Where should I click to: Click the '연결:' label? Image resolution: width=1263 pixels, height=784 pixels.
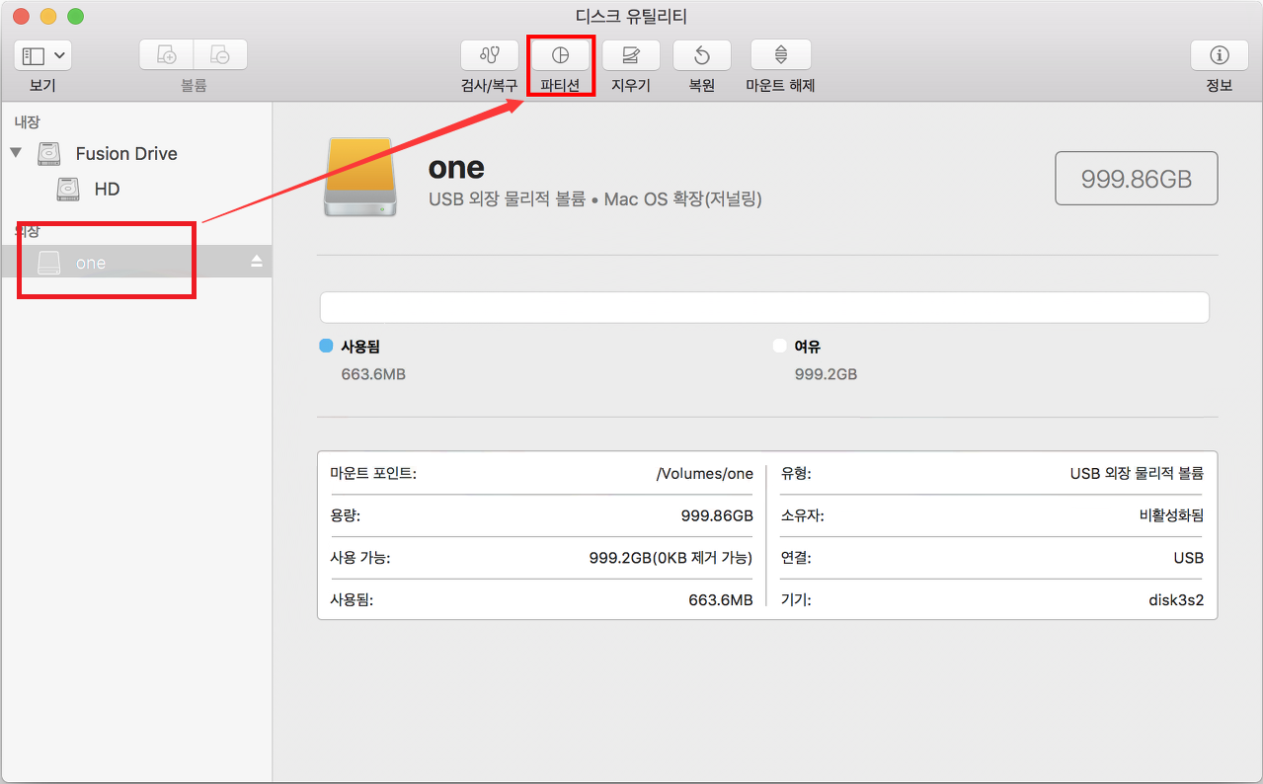point(796,558)
